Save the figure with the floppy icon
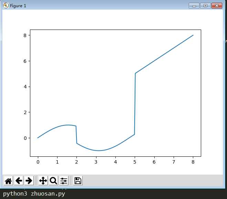Viewport: 227px width, 199px height. 78,180
